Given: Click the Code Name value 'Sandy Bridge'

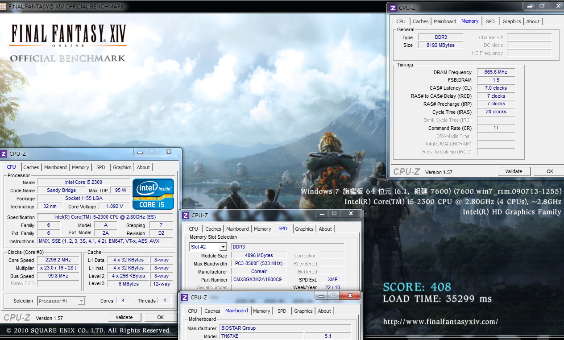Looking at the screenshot, I should pyautogui.click(x=62, y=190).
